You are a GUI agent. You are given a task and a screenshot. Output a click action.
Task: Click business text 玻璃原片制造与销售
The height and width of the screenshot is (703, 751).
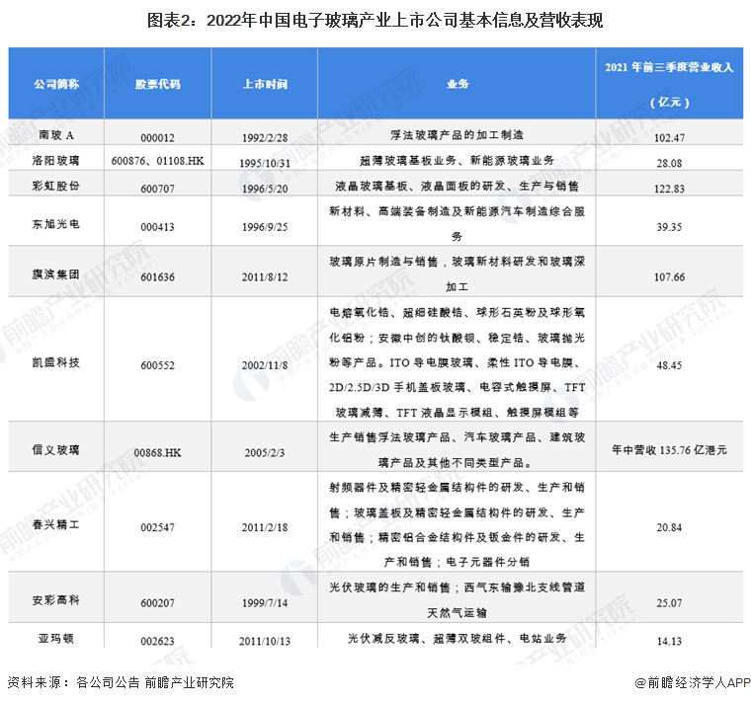coord(457,274)
